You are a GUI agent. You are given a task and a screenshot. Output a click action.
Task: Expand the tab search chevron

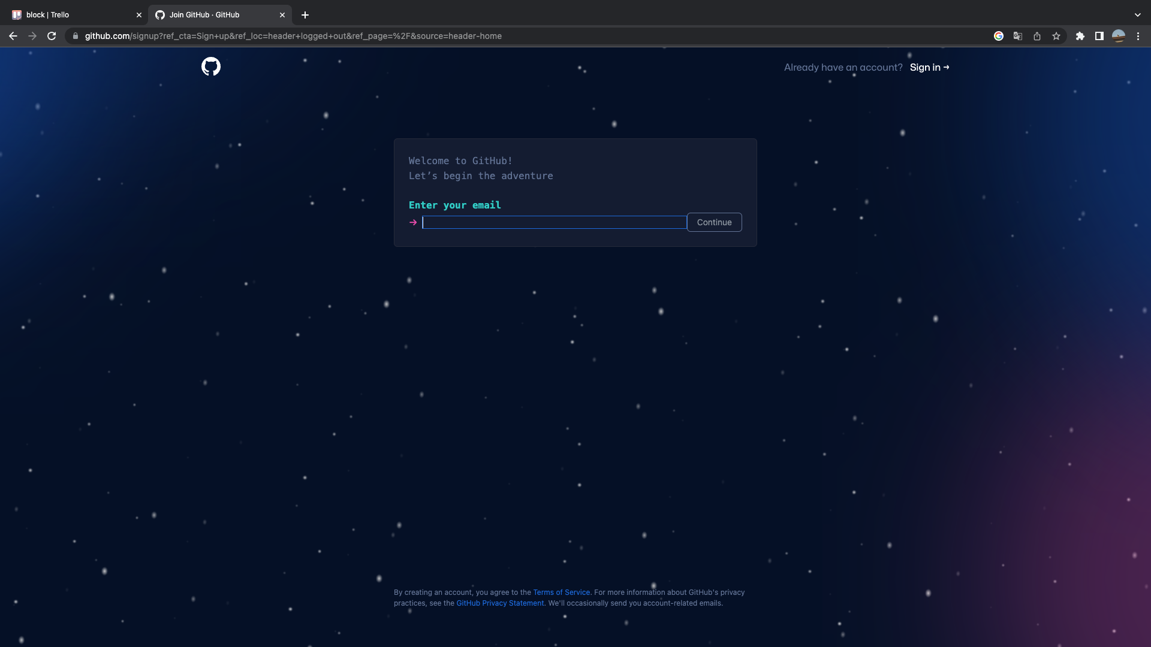point(1137,15)
